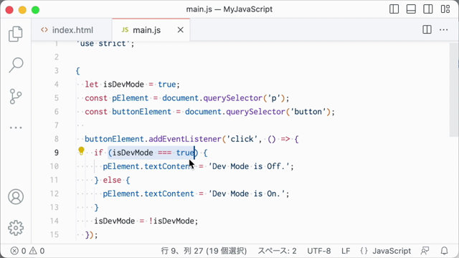Open the Manage gear menu

tap(16, 228)
